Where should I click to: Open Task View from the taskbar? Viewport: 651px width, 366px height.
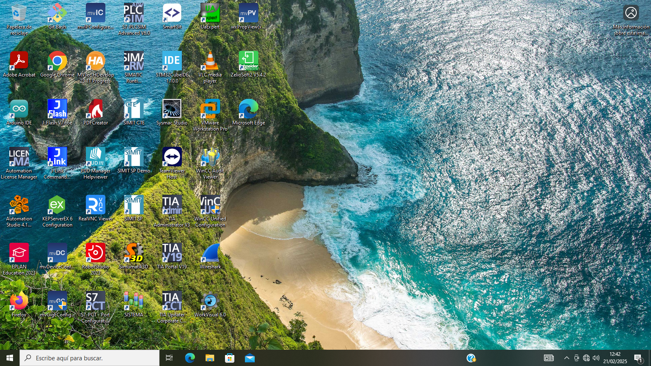pyautogui.click(x=169, y=358)
